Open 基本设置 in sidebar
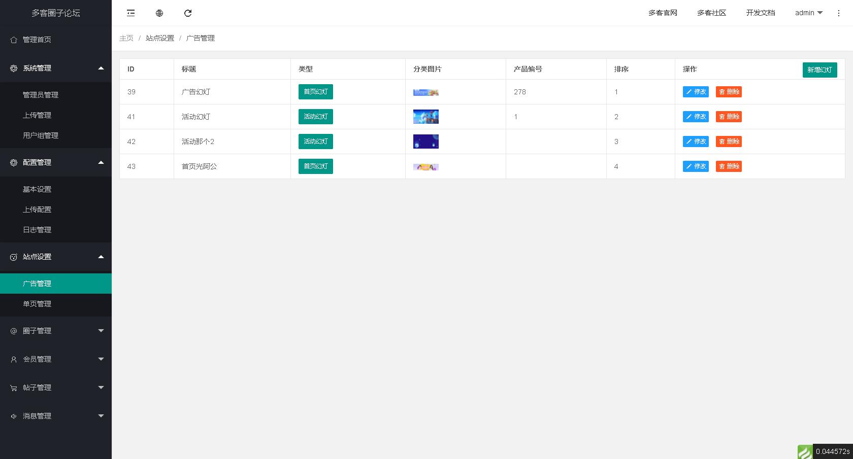 [56, 189]
